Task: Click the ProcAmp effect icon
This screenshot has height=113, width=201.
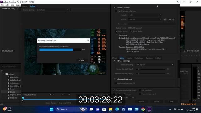Action: coord(8,98)
